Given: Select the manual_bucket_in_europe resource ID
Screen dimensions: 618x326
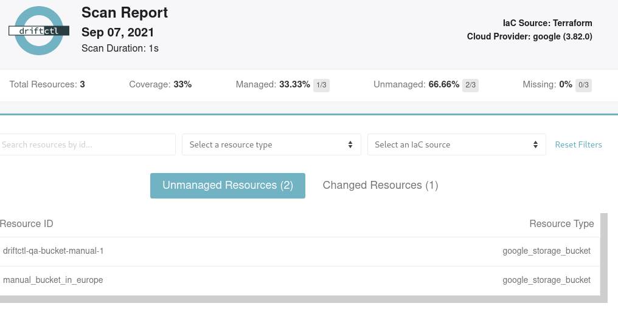Looking at the screenshot, I should click(x=53, y=280).
